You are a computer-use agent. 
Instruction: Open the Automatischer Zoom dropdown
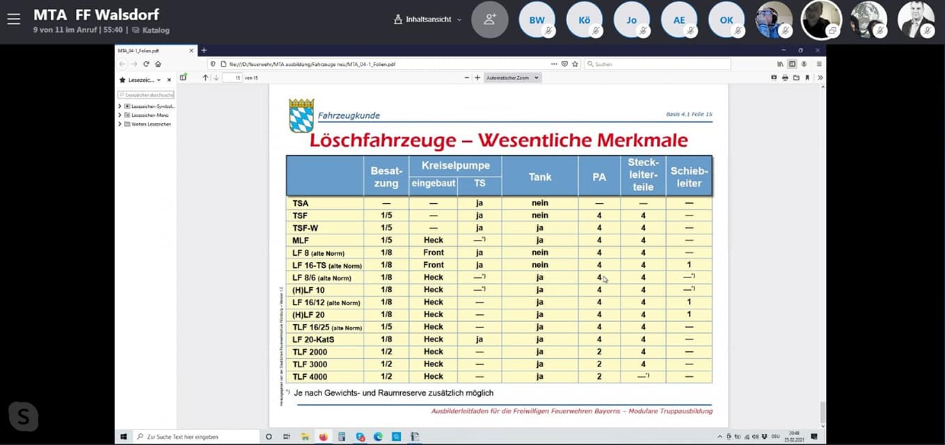point(512,78)
